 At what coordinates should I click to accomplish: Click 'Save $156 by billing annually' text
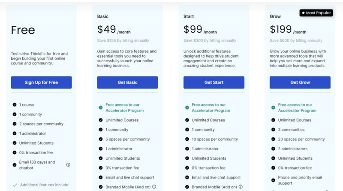(123, 40)
